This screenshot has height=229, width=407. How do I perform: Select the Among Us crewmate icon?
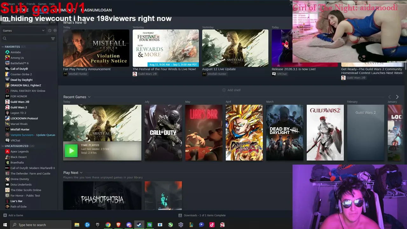pos(7,58)
